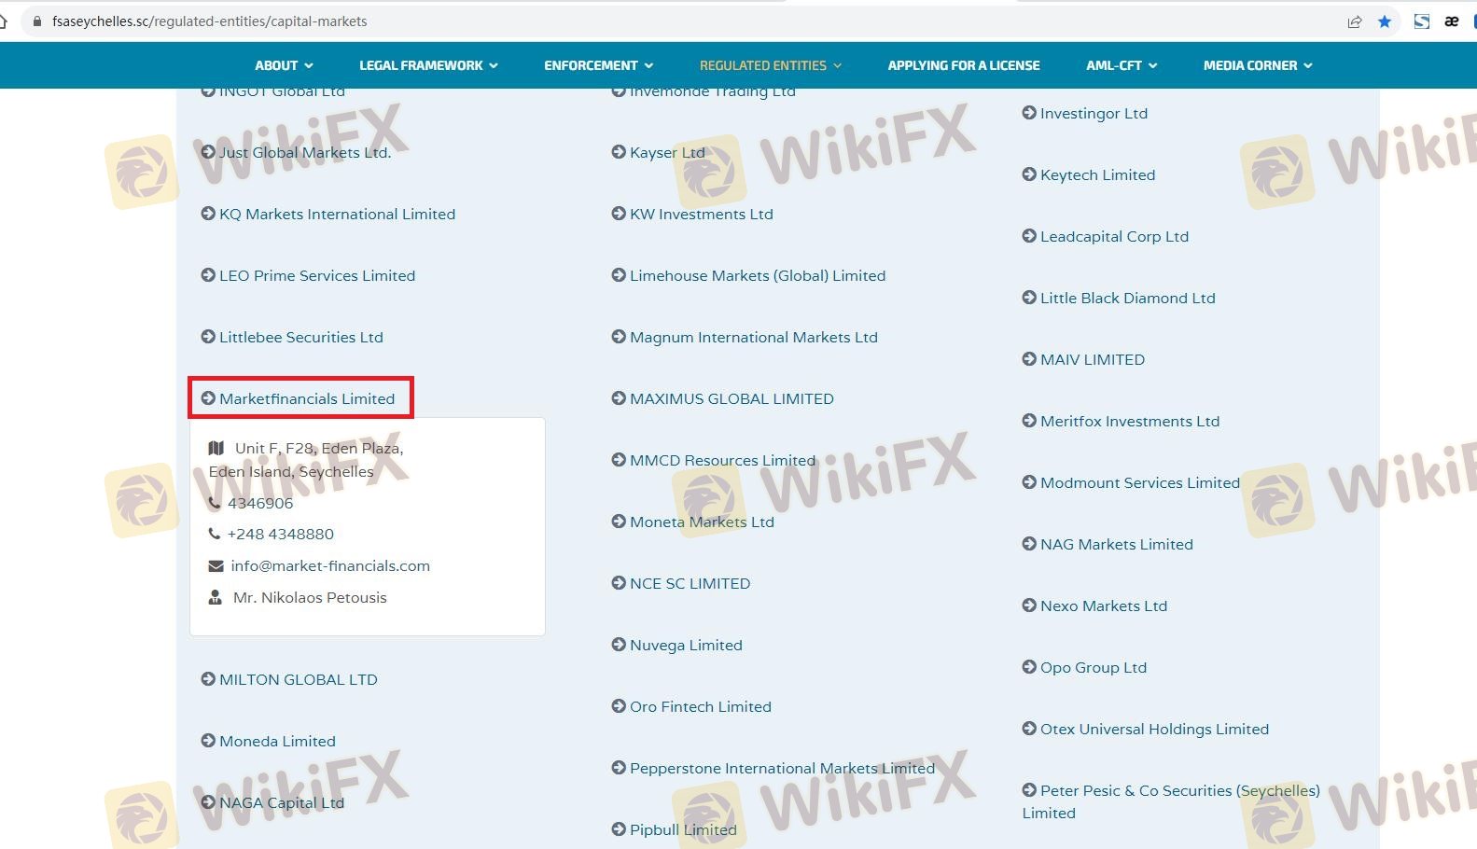The width and height of the screenshot is (1477, 849).
Task: Collapse the Marketfinancials Limited details
Action: [x=307, y=398]
